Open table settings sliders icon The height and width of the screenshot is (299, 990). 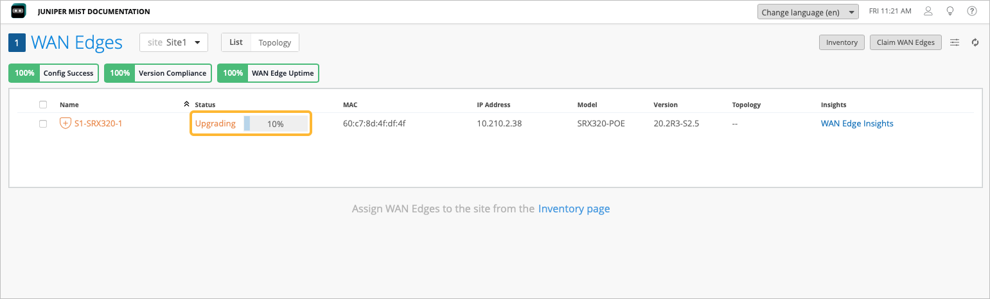tap(955, 42)
